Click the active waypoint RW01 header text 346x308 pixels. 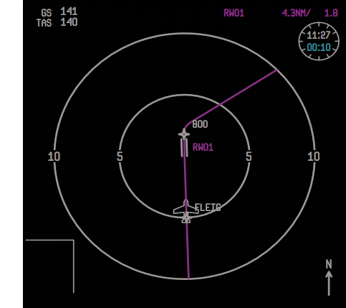(x=234, y=13)
